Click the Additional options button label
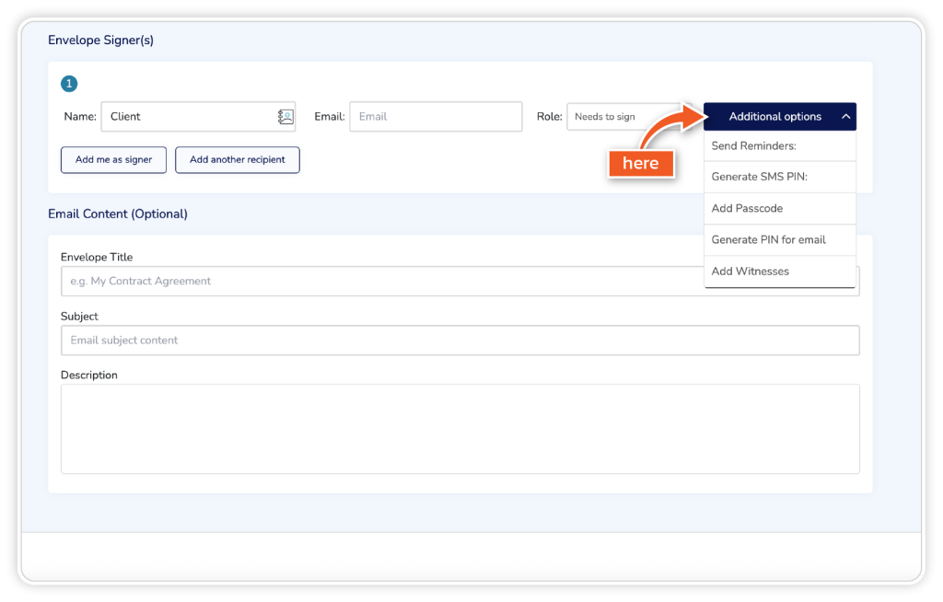The height and width of the screenshot is (602, 943). pos(774,117)
